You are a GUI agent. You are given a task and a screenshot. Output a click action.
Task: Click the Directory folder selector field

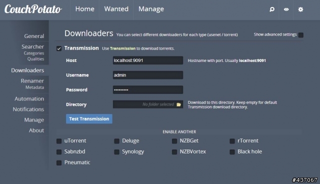[x=148, y=104]
